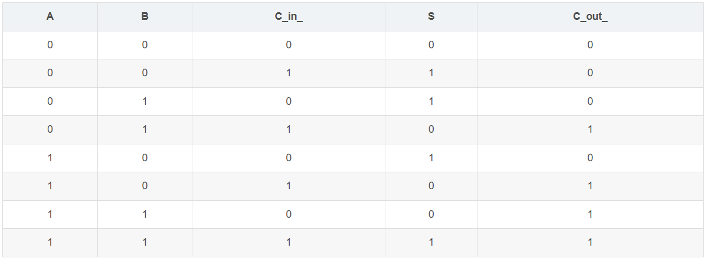Select the C_in_ value in fourth data row
This screenshot has width=706, height=262.
click(289, 129)
